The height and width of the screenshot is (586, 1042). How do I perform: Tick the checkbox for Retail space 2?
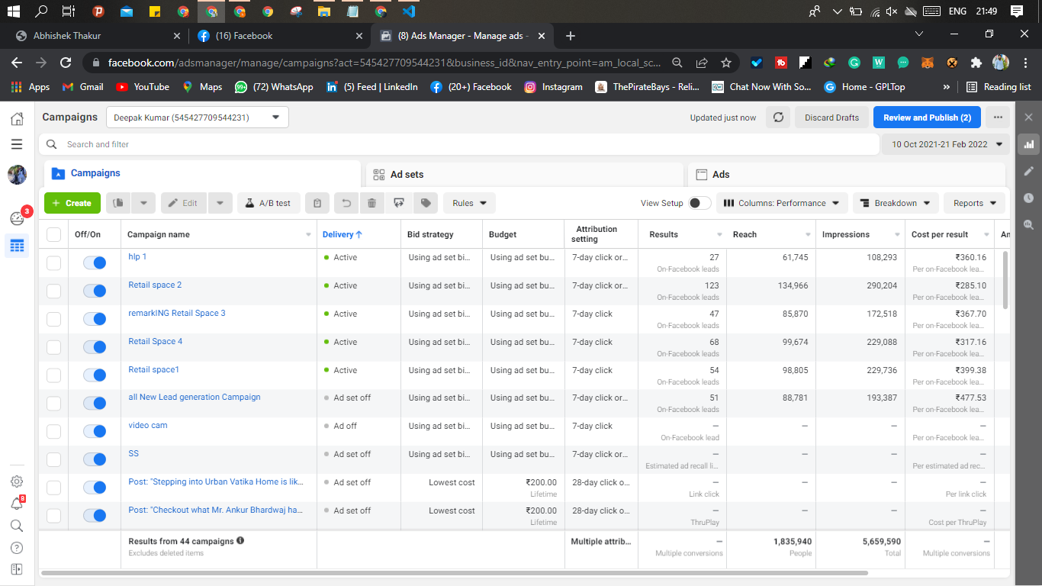(53, 291)
